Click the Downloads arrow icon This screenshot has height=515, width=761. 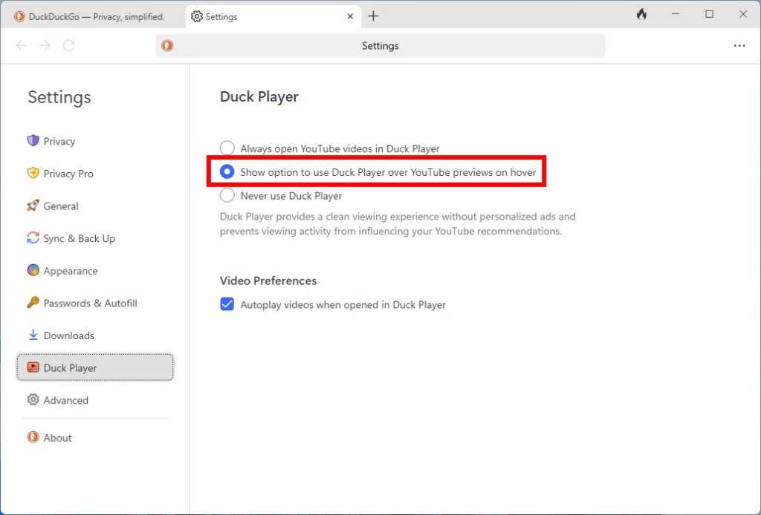coord(33,335)
